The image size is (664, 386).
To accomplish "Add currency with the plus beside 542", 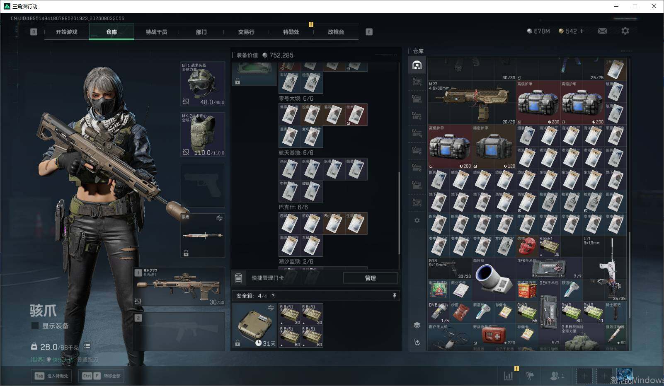I will tap(582, 31).
